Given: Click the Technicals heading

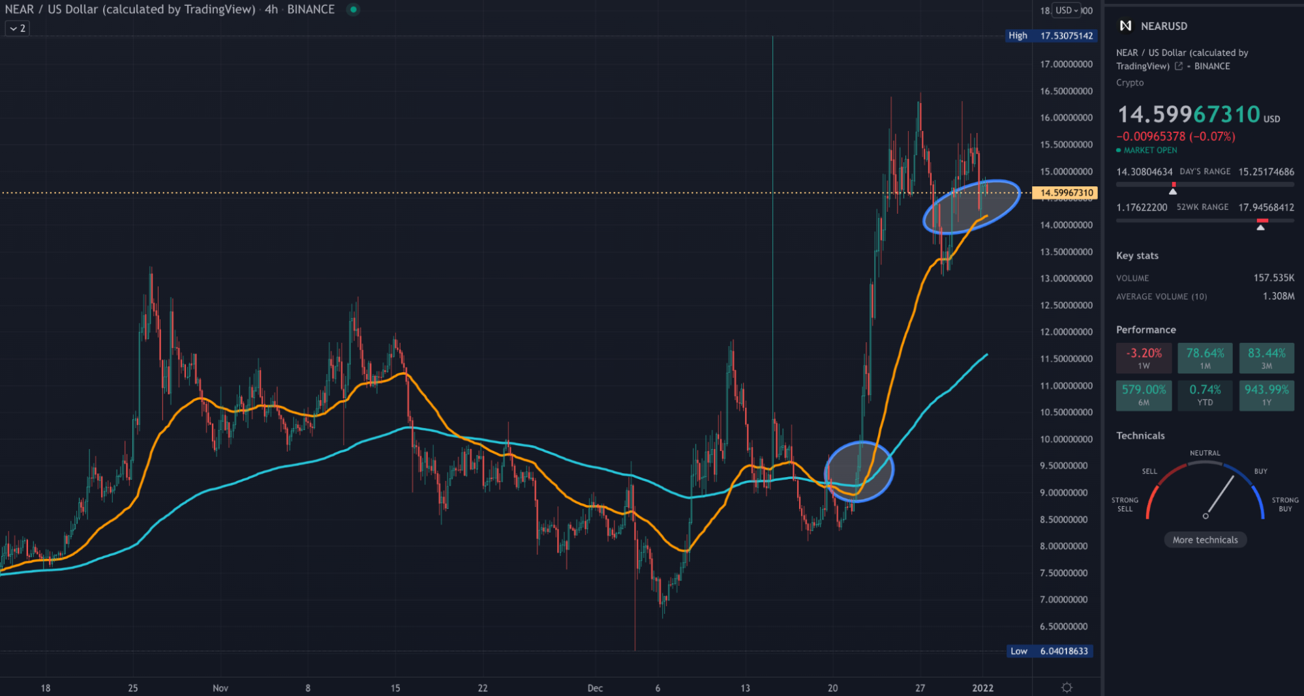Looking at the screenshot, I should [1140, 435].
